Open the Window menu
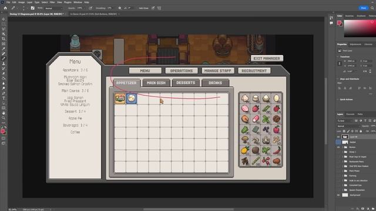This screenshot has width=376, height=211. pos(78,2)
